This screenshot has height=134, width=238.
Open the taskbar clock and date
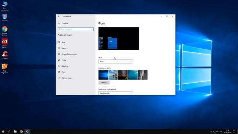[x=227, y=131]
